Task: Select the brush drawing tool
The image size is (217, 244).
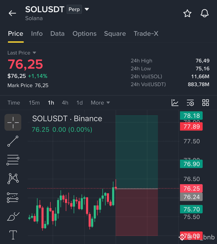Action: [x=13, y=216]
